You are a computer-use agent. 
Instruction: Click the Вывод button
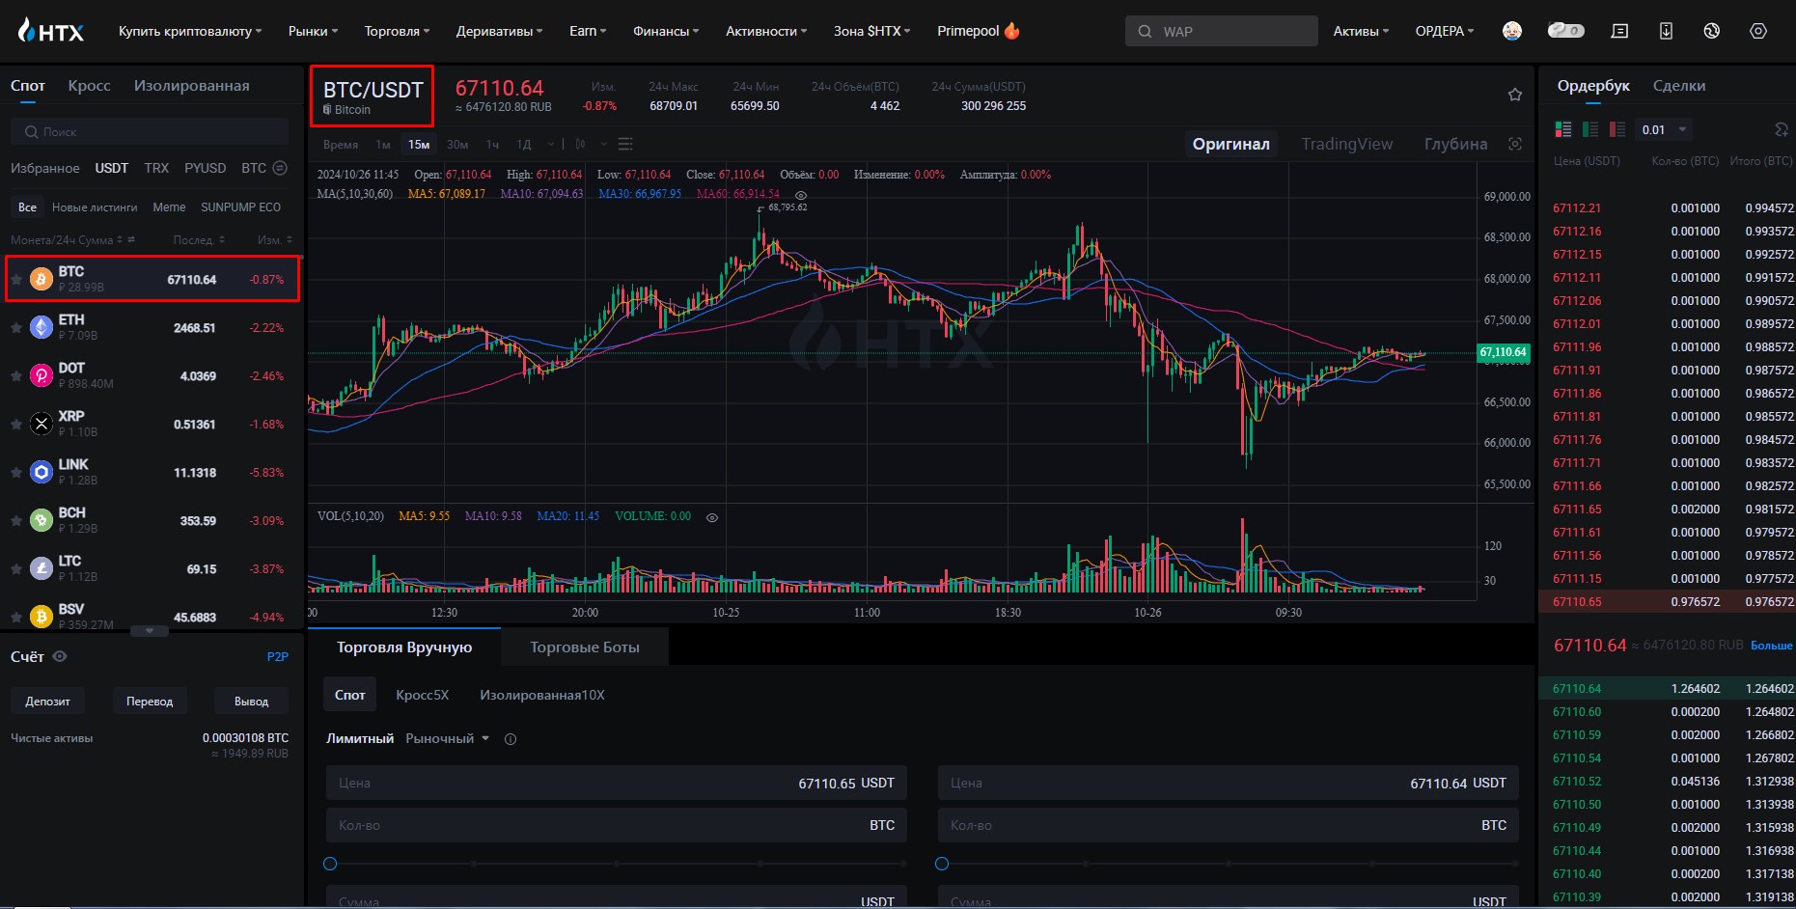tap(251, 701)
